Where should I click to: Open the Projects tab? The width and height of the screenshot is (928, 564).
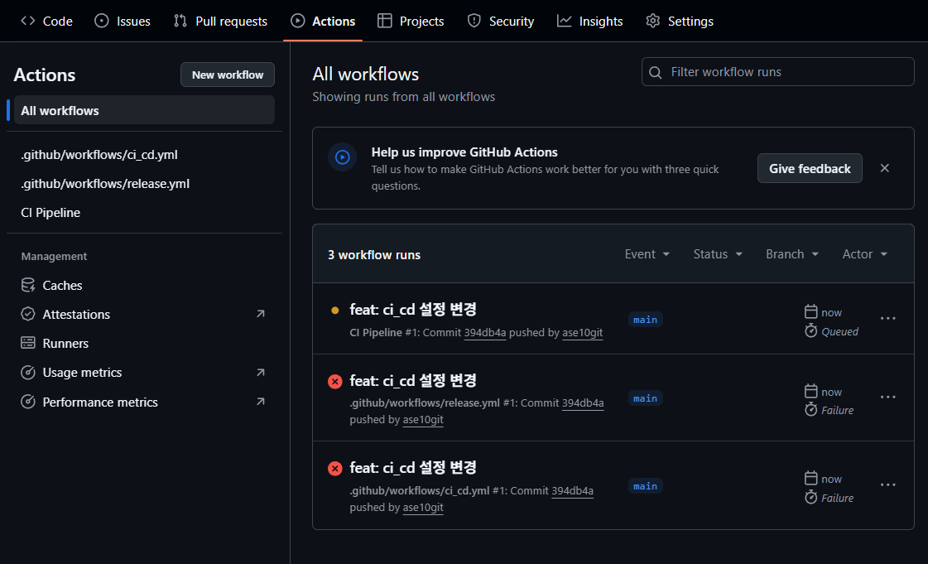point(411,22)
